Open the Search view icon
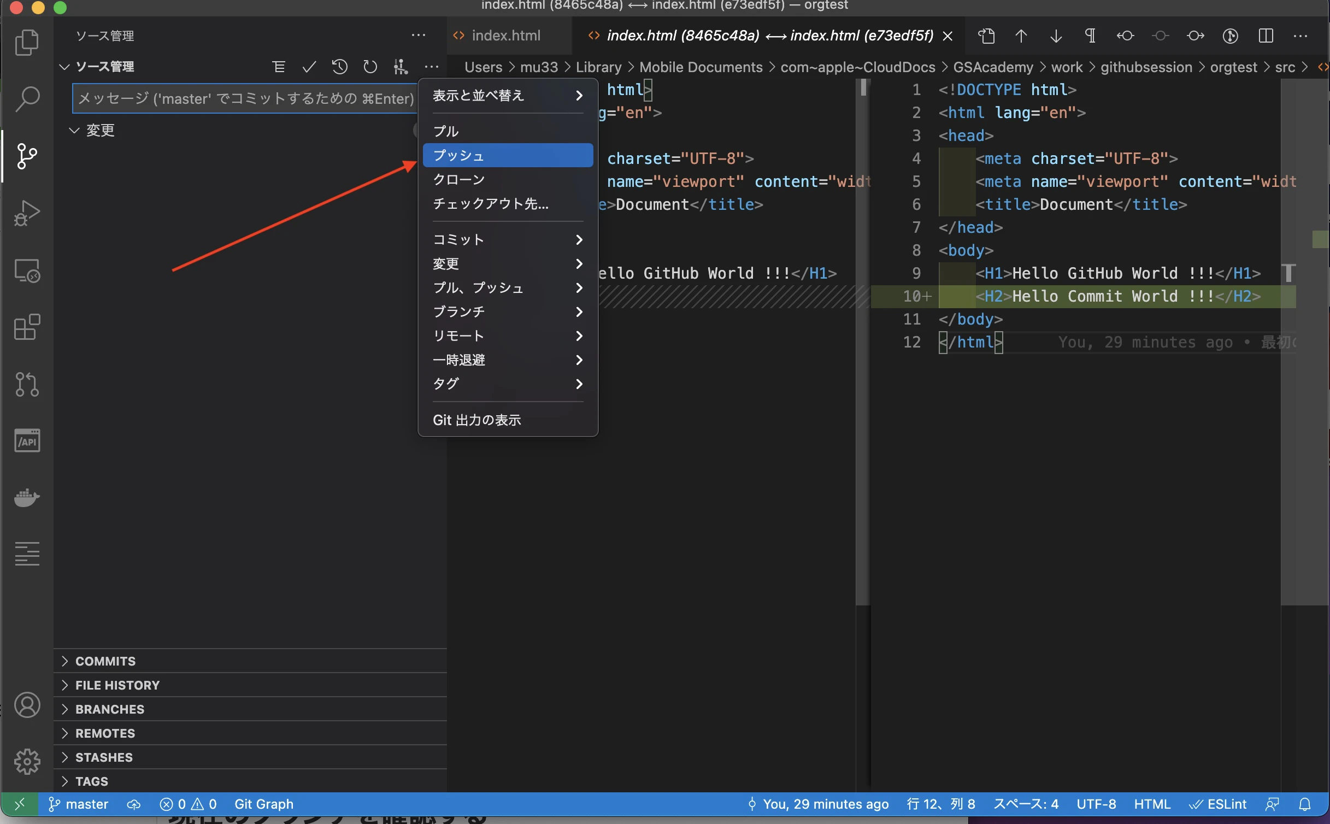This screenshot has height=824, width=1330. [x=27, y=99]
